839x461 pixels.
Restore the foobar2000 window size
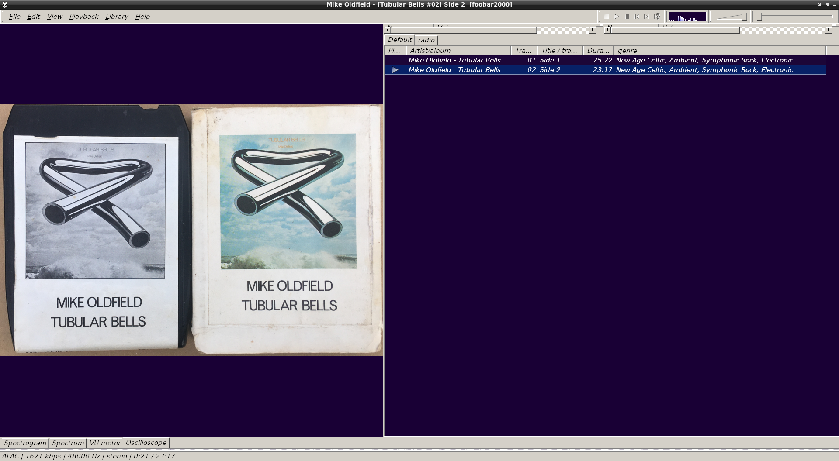coord(827,4)
